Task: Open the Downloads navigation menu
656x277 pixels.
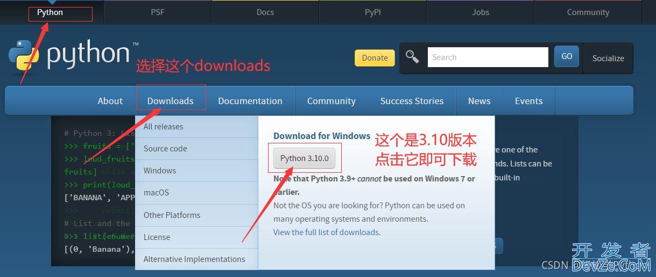Action: coord(170,101)
